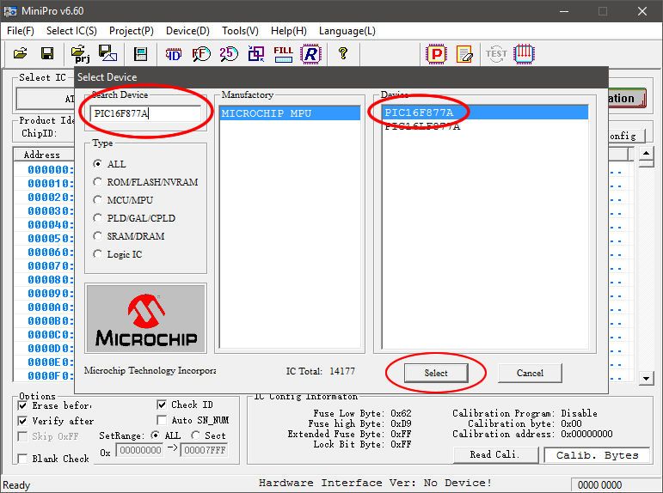The width and height of the screenshot is (663, 493).
Task: Click the Fuse Low Byte 0x62 value
Action: coord(401,413)
